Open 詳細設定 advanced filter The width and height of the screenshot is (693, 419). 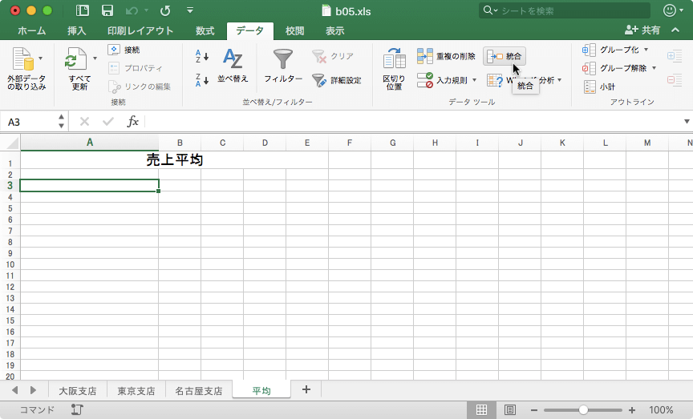pos(337,80)
